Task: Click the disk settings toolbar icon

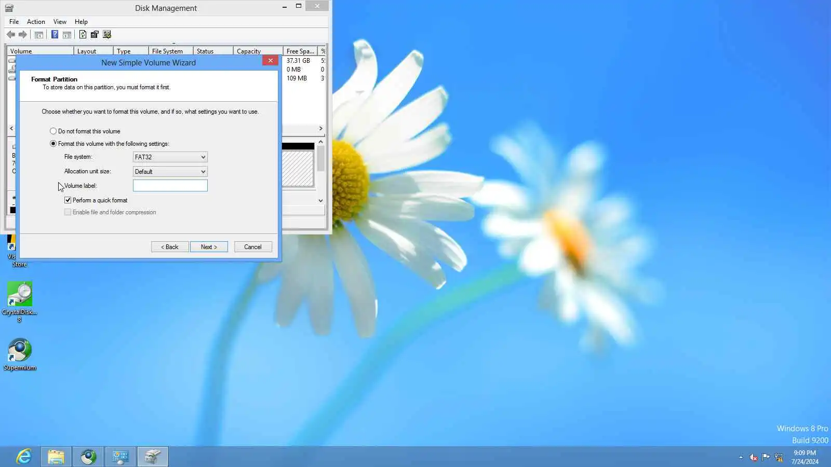Action: click(107, 35)
